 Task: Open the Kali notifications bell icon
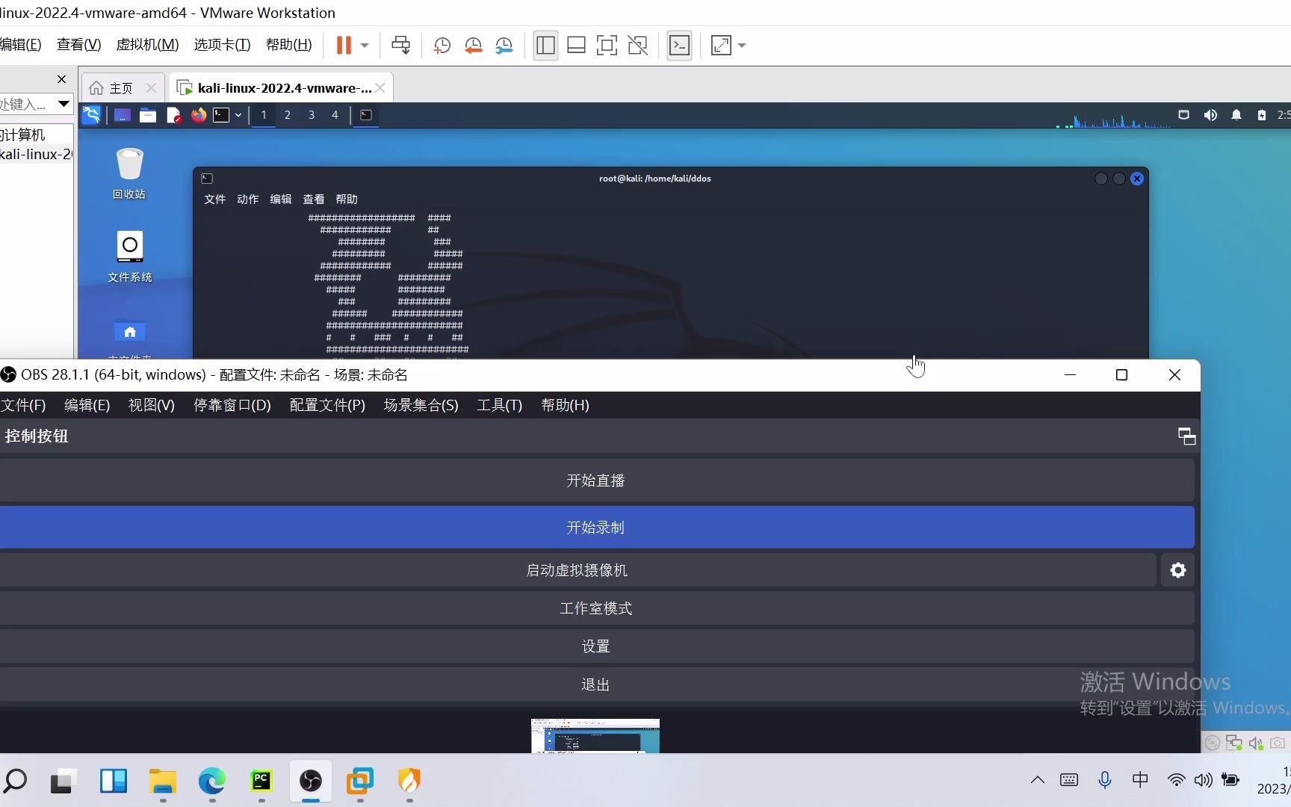point(1236,115)
